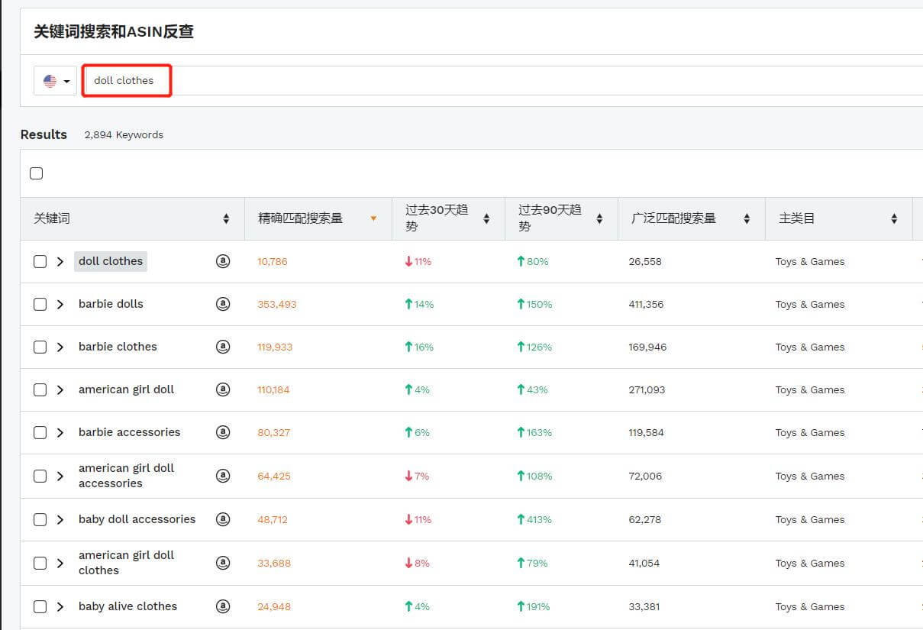Check the barbie clothes row checkbox

tap(40, 347)
